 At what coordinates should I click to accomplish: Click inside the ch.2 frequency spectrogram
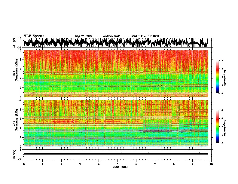tap(116, 123)
